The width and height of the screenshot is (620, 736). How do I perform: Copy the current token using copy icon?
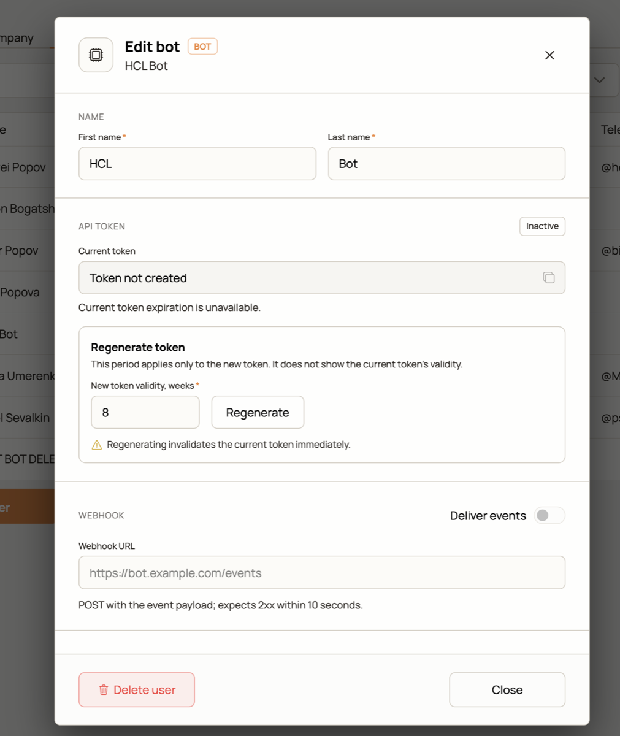tap(549, 278)
